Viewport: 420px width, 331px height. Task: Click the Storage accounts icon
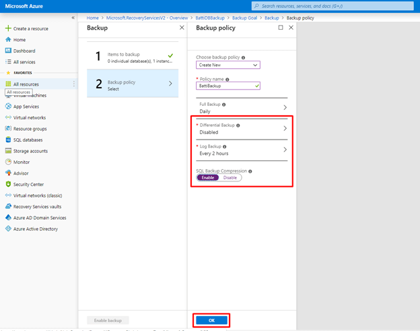(x=8, y=151)
